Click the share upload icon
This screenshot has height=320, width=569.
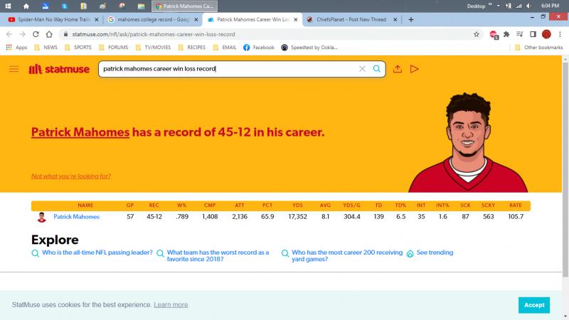[398, 69]
